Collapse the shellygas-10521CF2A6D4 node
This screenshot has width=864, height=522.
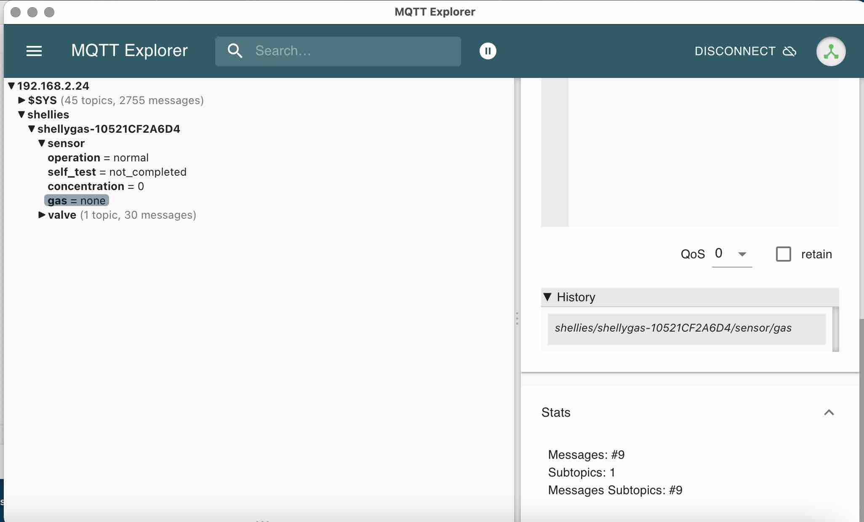32,129
